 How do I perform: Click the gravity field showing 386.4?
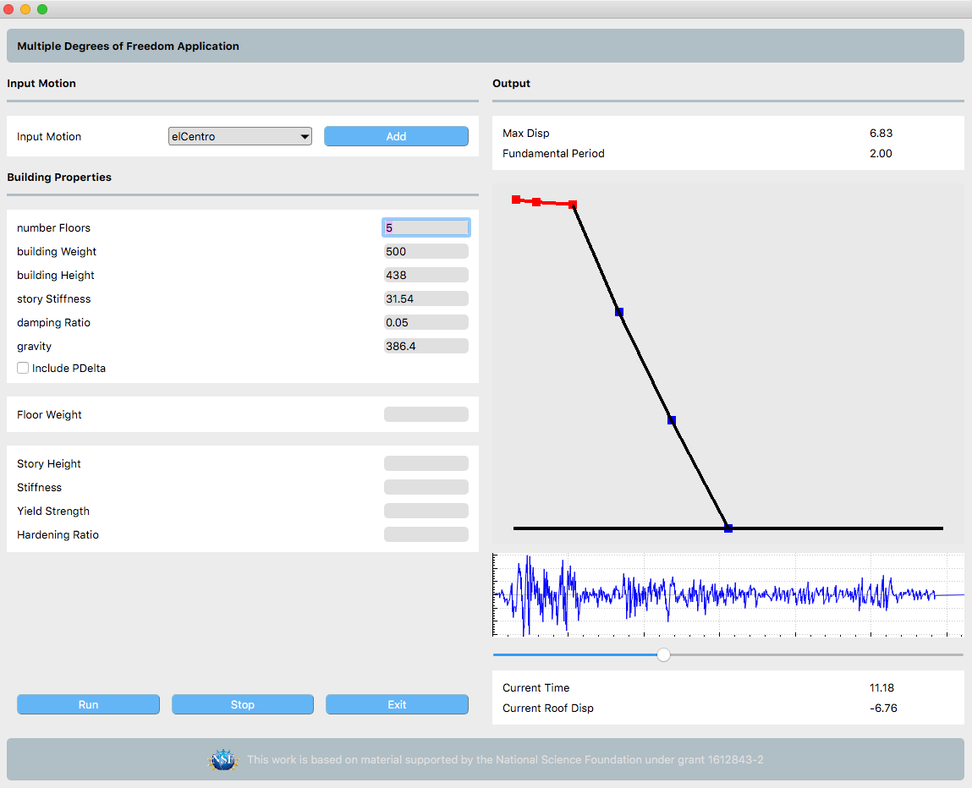tap(426, 345)
